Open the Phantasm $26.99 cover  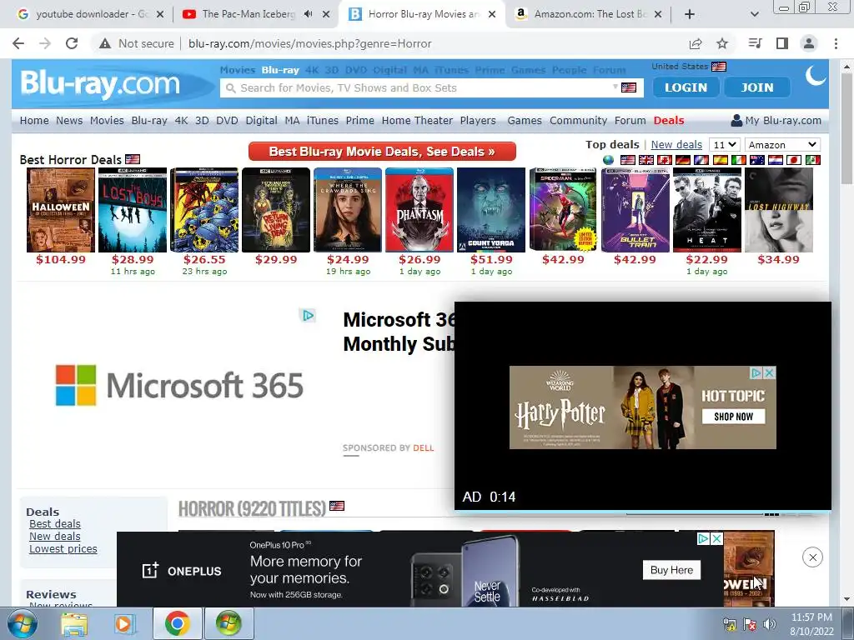coord(419,210)
